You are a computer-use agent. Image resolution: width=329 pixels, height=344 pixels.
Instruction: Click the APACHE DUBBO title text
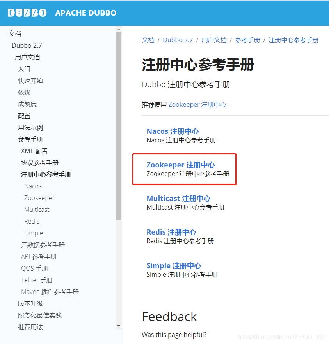[x=85, y=13]
